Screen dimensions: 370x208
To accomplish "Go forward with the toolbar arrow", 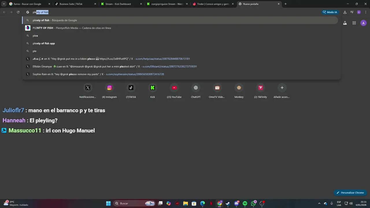I will [x=11, y=12].
